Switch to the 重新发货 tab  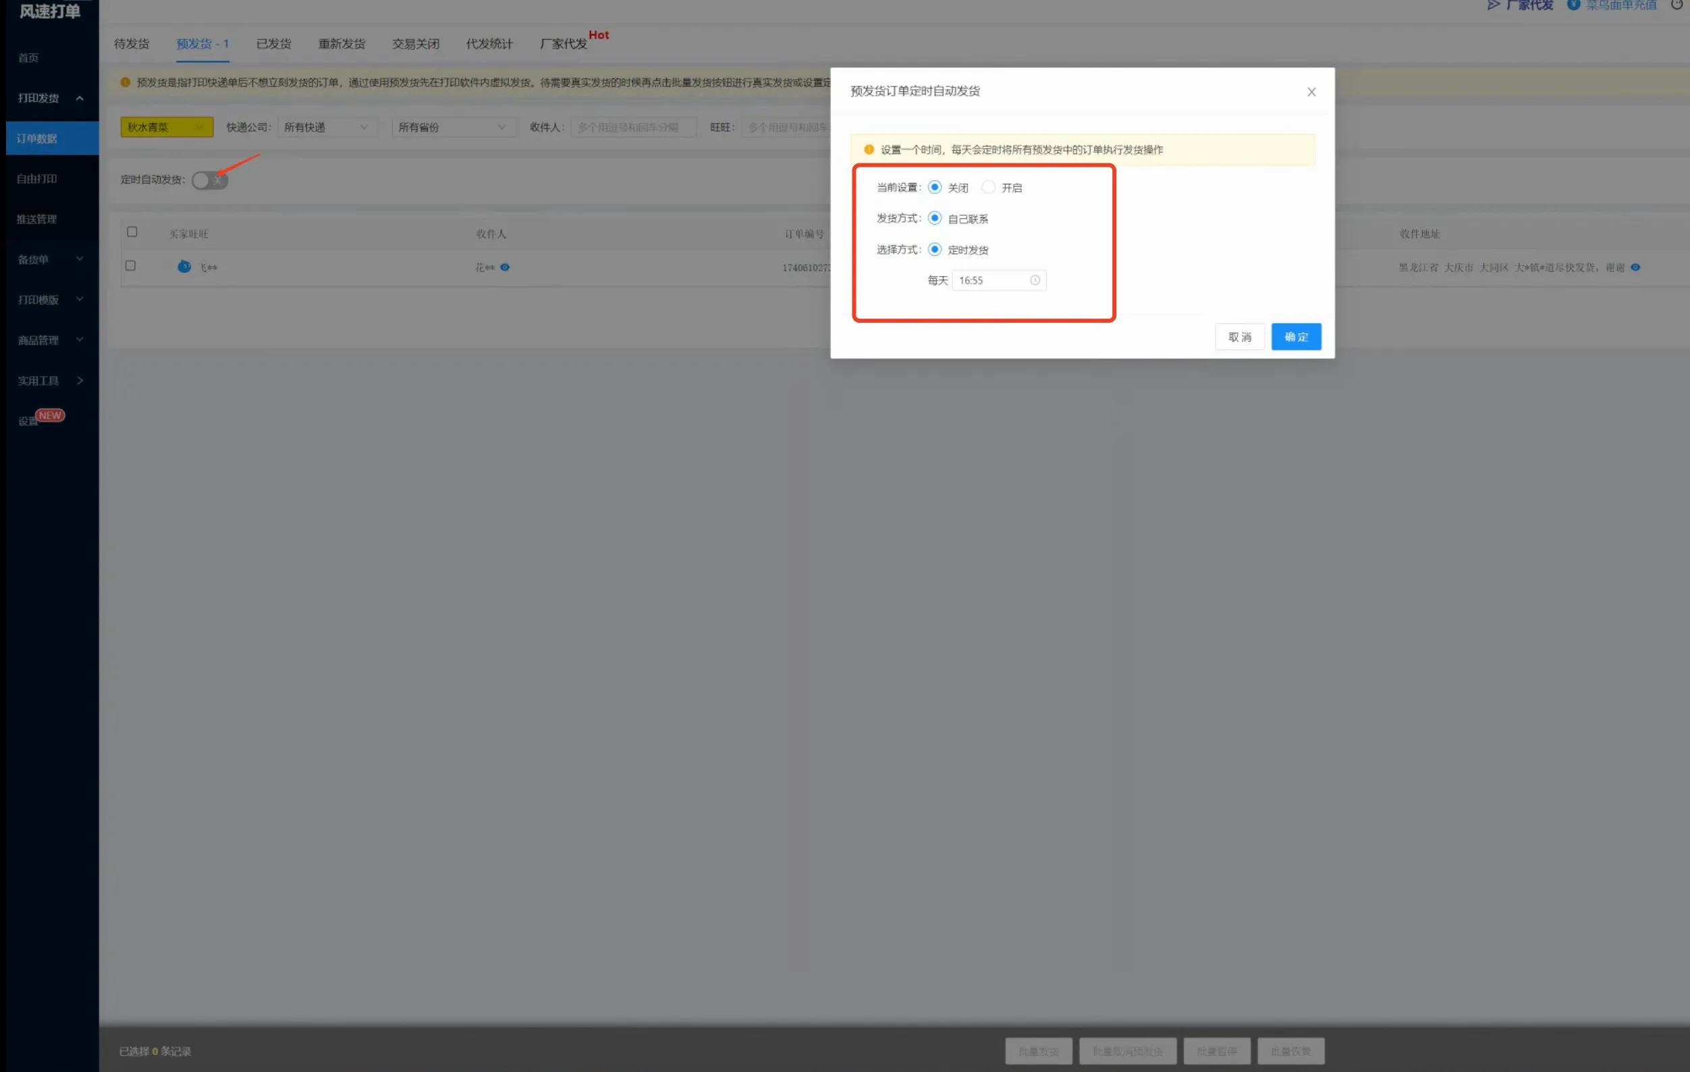[x=342, y=43]
